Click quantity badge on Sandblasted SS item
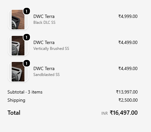 pos(27,63)
